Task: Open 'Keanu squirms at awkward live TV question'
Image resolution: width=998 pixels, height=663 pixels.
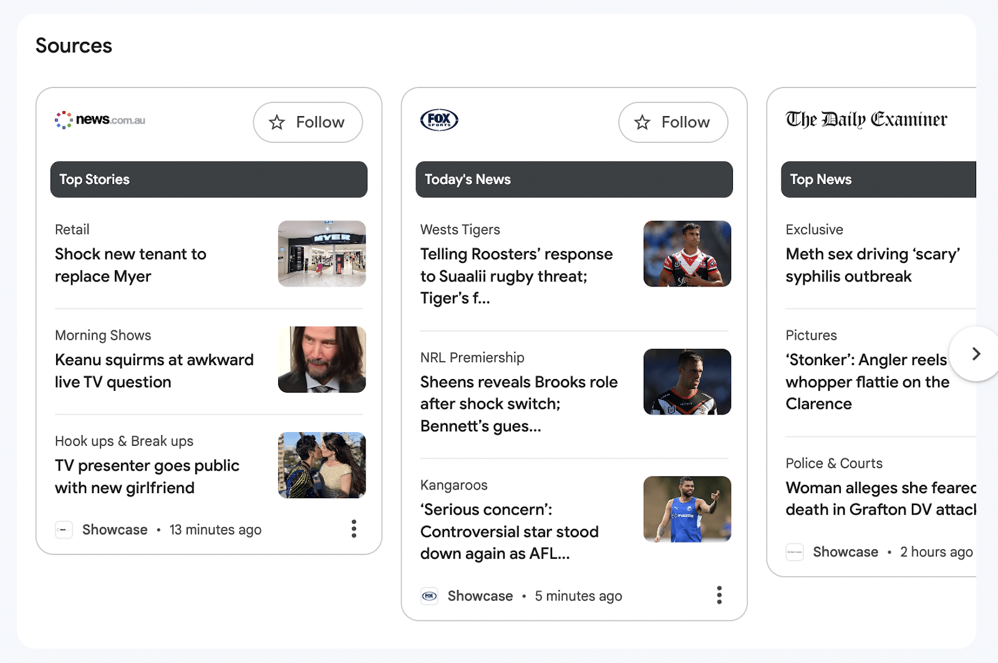Action: [x=154, y=371]
